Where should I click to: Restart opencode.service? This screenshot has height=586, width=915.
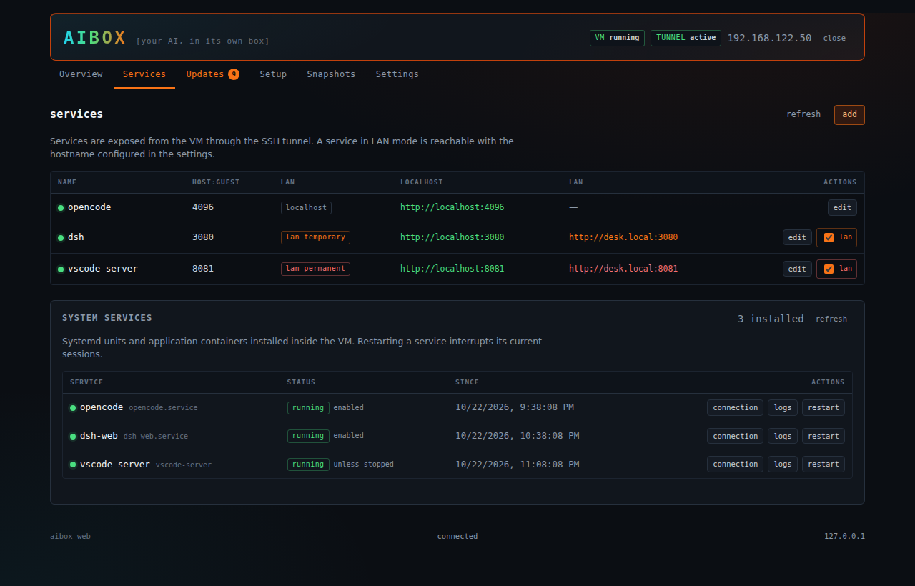point(823,407)
